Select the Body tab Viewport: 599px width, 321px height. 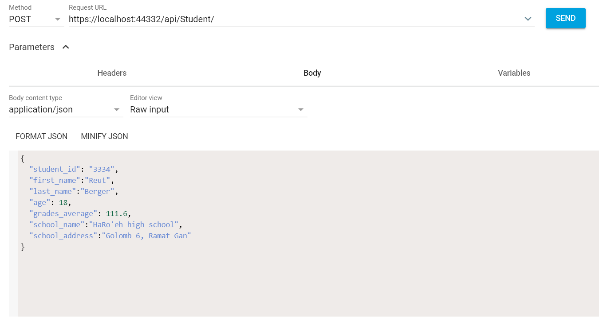pyautogui.click(x=312, y=73)
